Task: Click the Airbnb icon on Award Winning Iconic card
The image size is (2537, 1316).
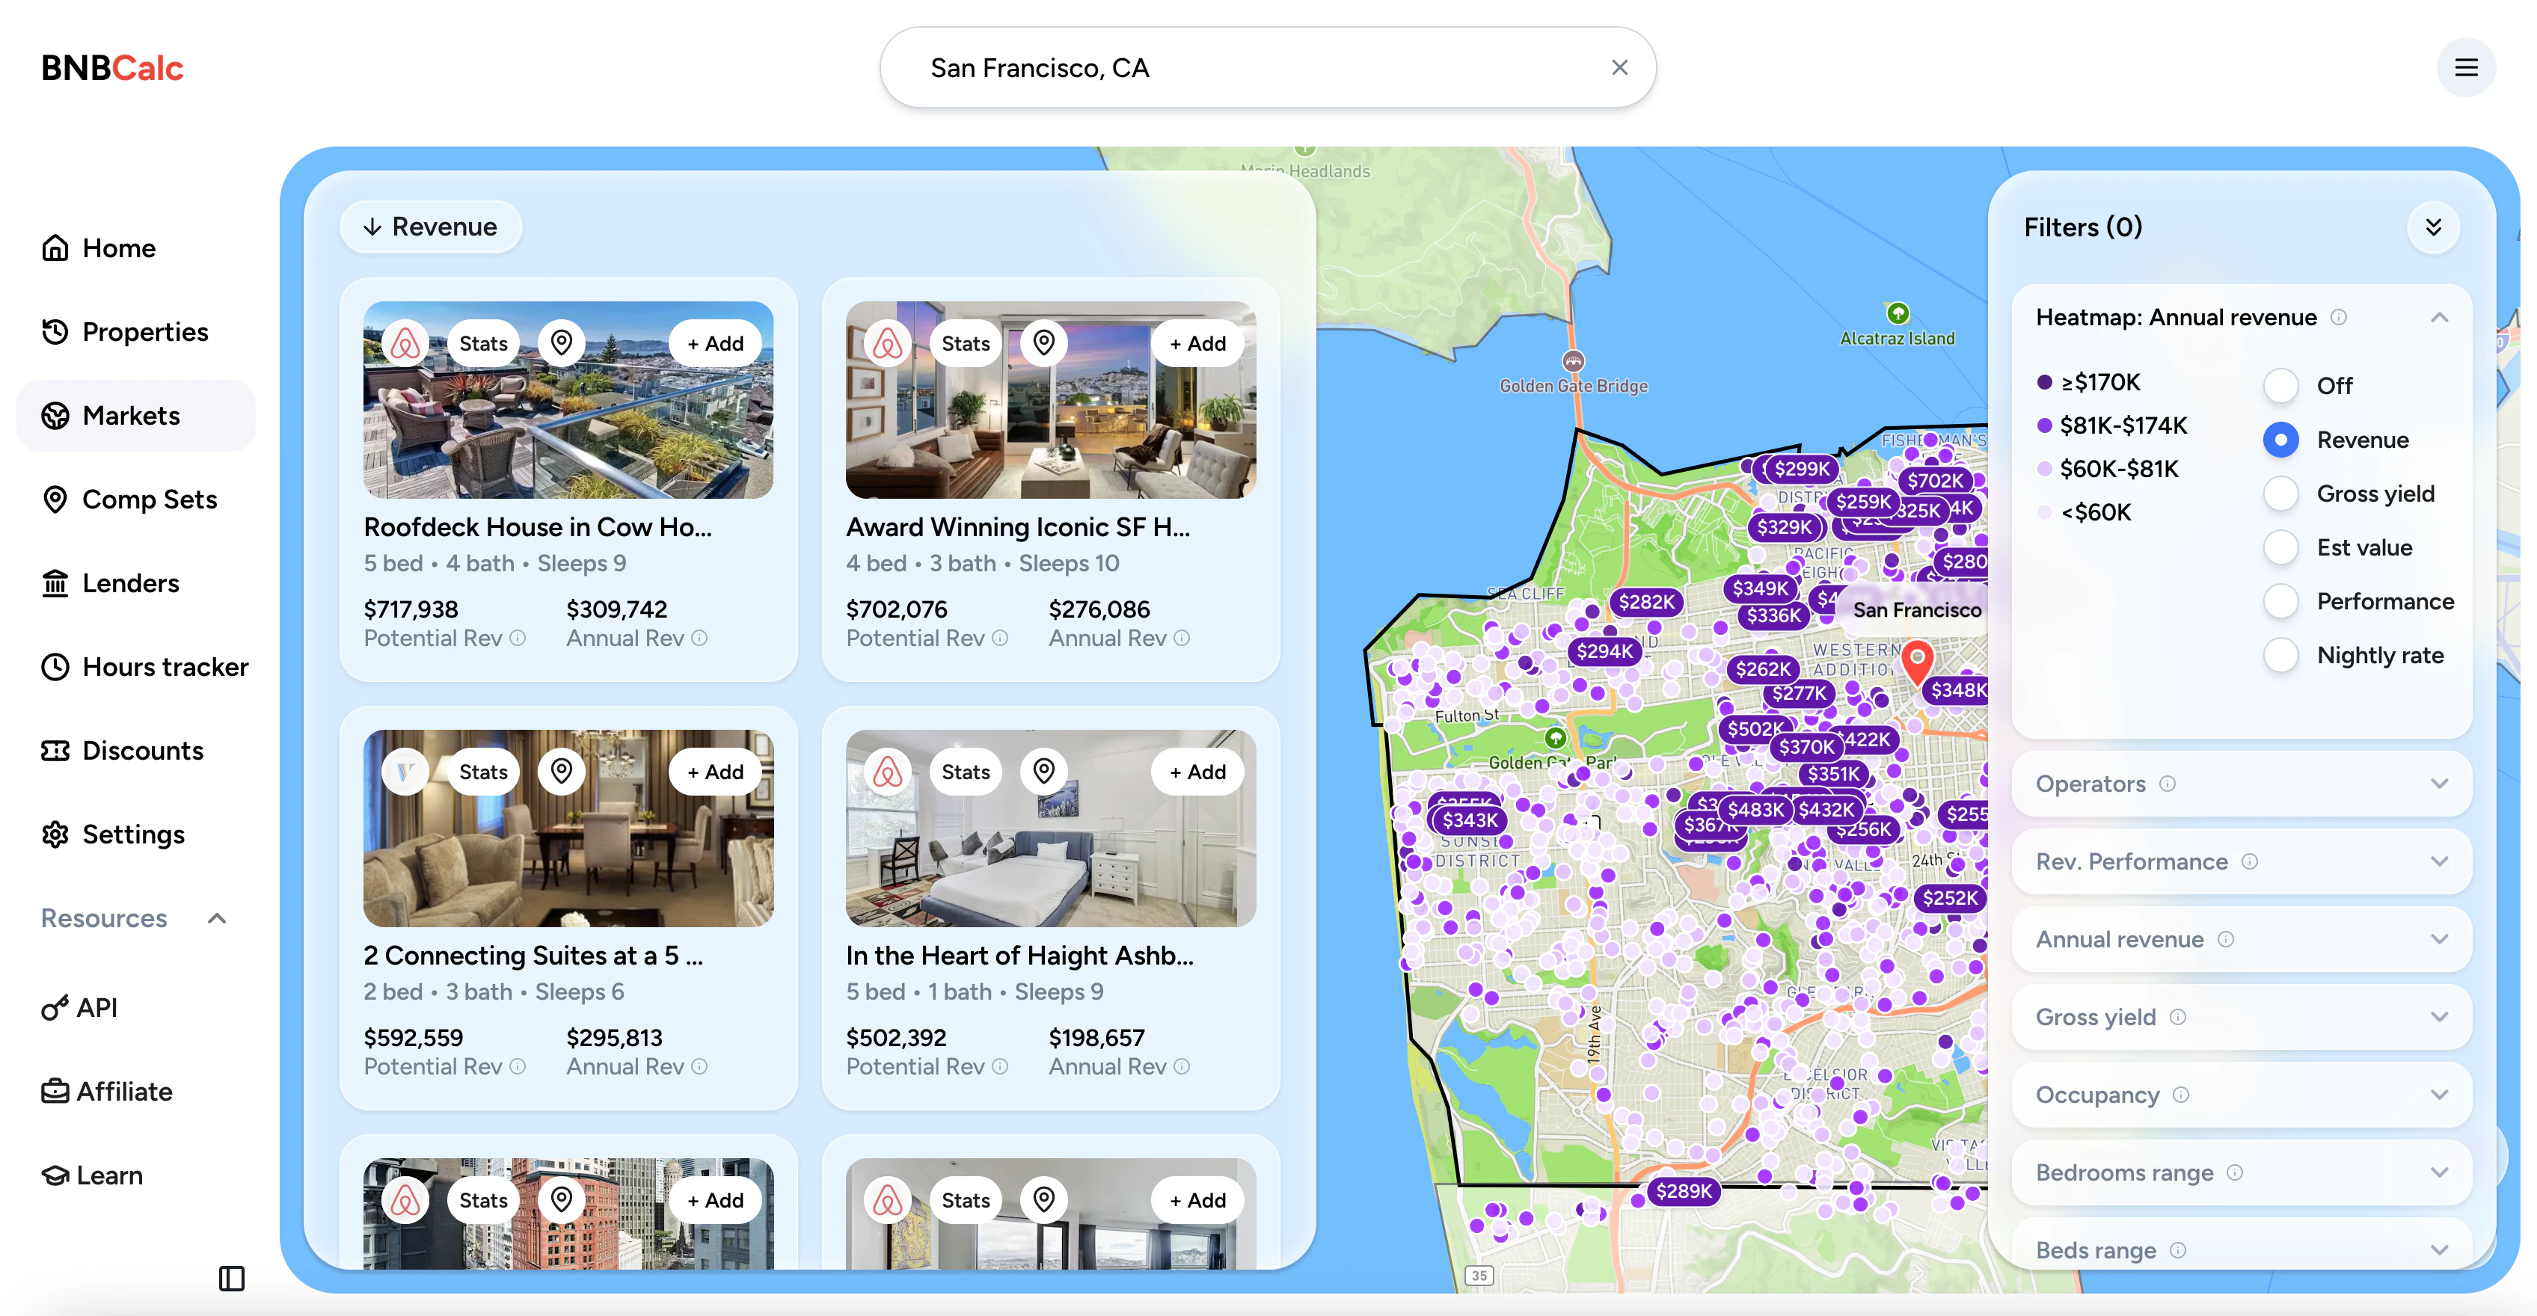Action: point(887,343)
